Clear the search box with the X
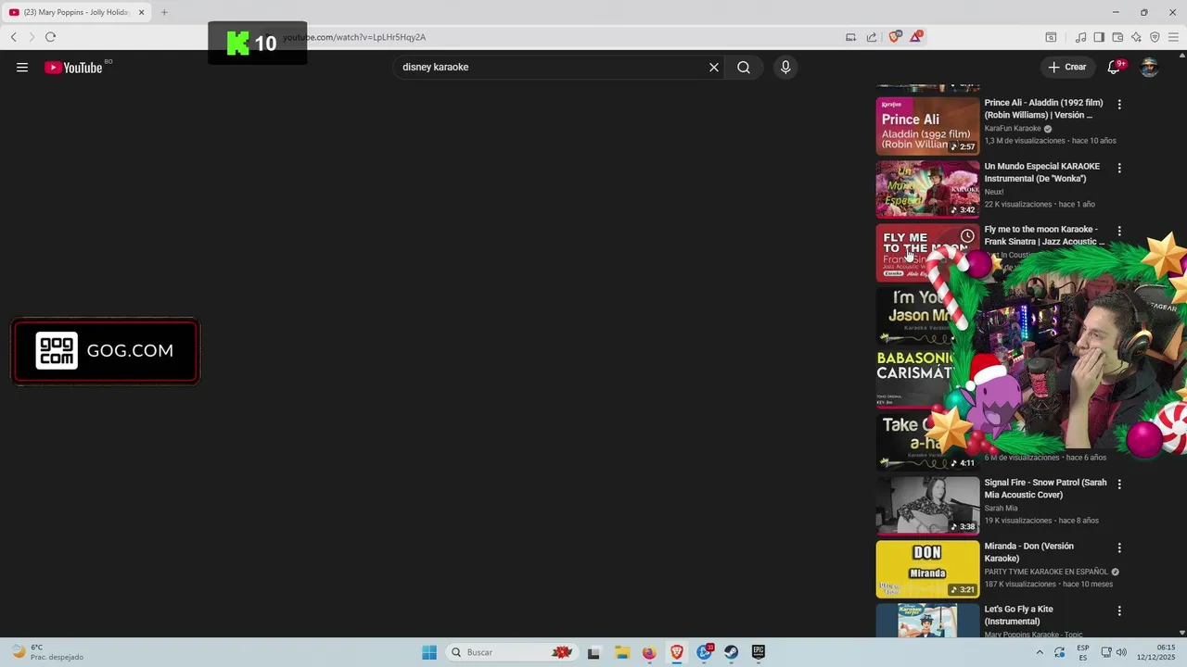1187x667 pixels. coord(714,67)
